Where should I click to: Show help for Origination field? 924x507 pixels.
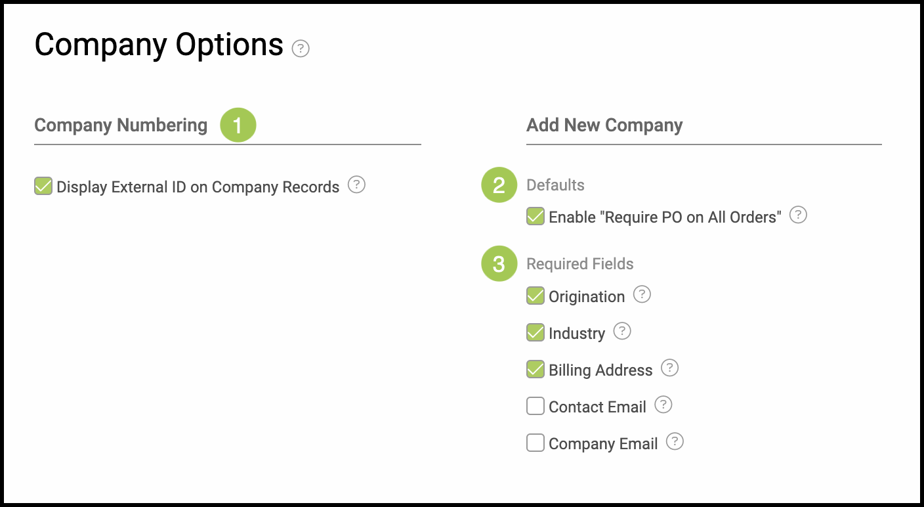tap(642, 294)
